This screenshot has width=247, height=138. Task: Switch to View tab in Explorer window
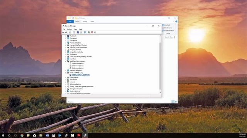[x=92, y=21]
